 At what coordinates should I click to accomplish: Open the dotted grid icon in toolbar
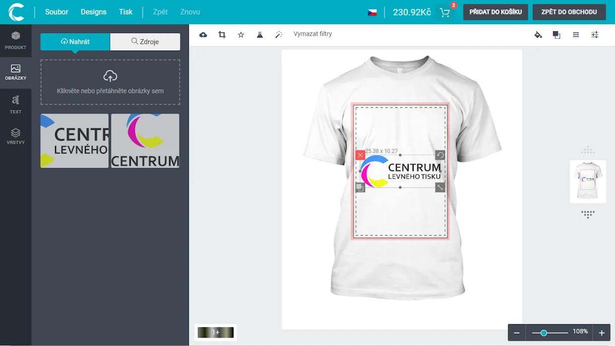(x=576, y=35)
